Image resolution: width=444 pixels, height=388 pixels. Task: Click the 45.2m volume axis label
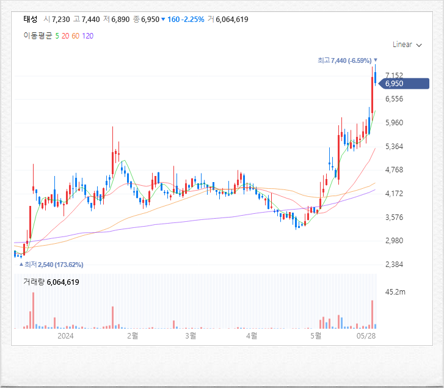click(395, 291)
